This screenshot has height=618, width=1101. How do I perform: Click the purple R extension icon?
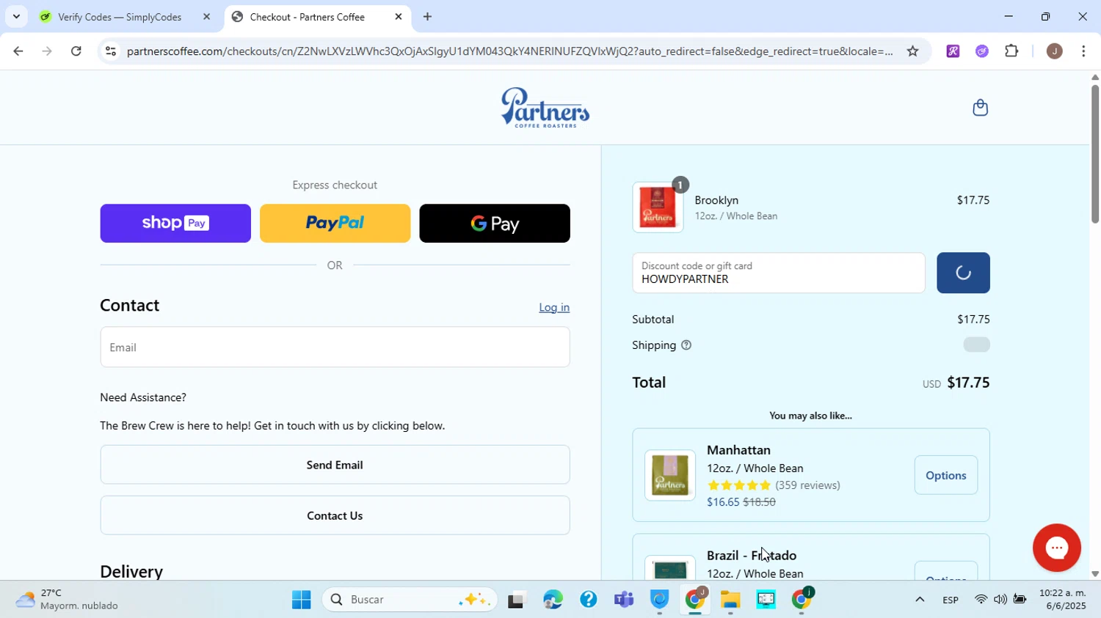[x=953, y=51]
